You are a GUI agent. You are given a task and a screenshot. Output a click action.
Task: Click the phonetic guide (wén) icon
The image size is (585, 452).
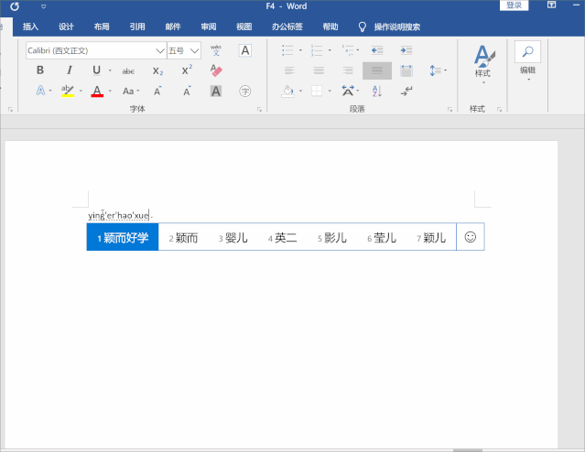click(216, 50)
